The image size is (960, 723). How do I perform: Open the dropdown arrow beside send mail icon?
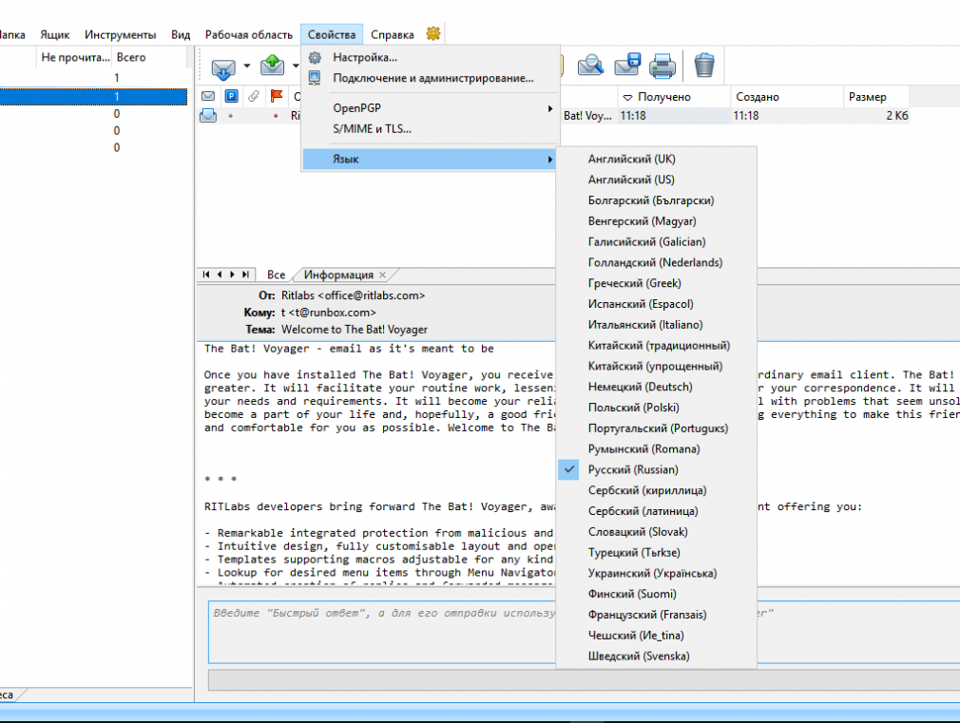(296, 66)
